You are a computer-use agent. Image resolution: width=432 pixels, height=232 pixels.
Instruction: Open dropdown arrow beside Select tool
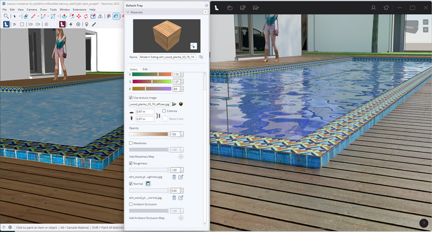(x=20, y=16)
